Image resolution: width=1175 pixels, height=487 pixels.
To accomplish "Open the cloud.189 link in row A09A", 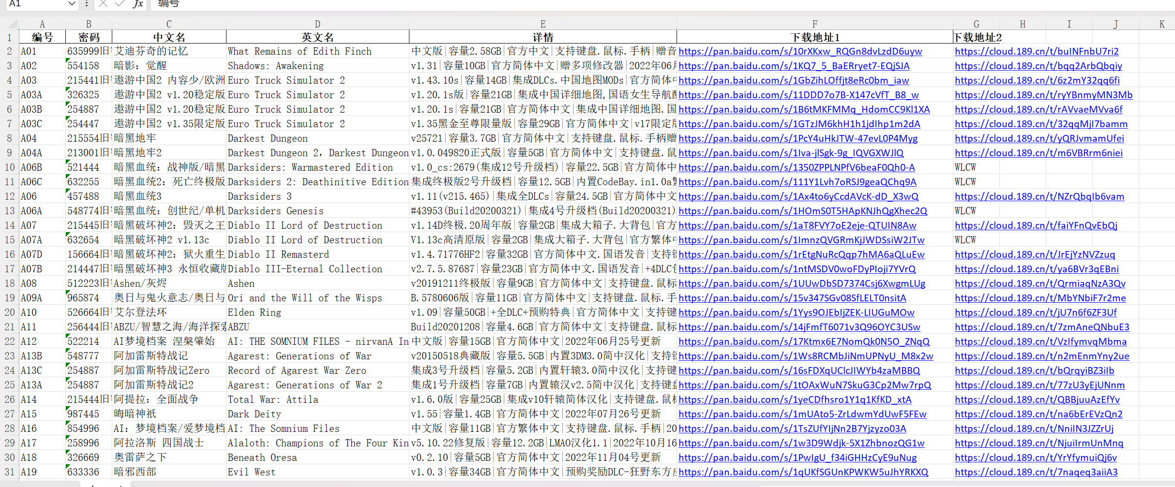I will tap(1040, 298).
